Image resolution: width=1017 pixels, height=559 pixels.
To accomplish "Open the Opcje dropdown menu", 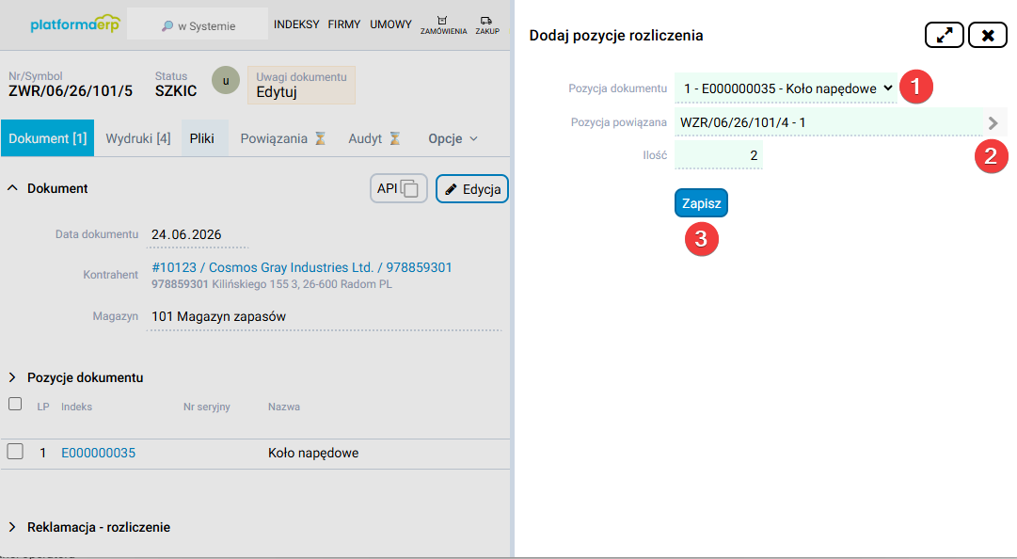I will (x=453, y=138).
